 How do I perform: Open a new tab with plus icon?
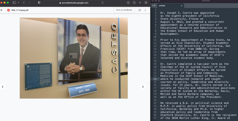point(140,3)
